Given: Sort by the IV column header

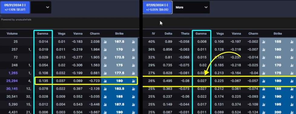Looking at the screenshot, I should coord(153,34).
